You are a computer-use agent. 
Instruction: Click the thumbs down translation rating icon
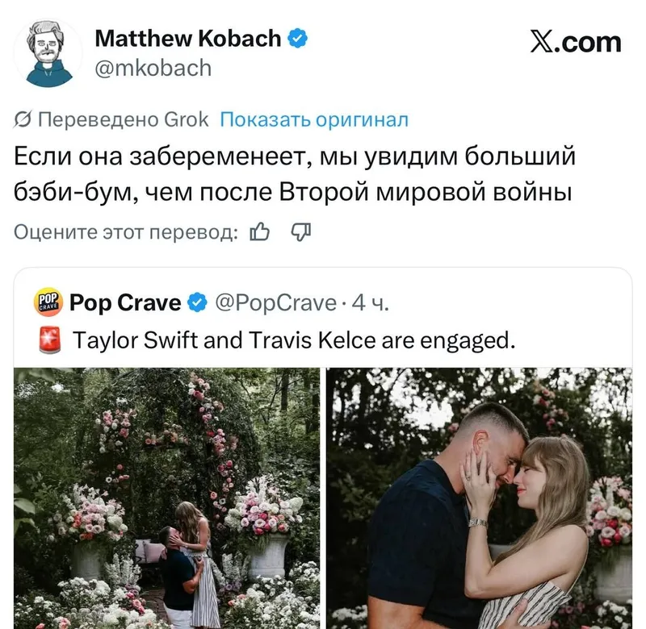(301, 232)
